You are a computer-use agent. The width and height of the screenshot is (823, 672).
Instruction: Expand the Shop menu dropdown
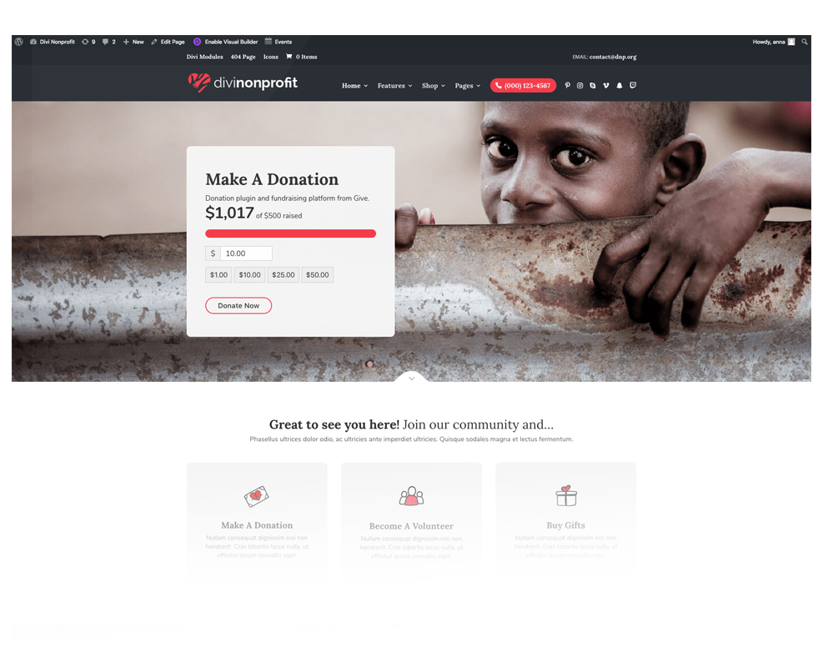click(434, 86)
